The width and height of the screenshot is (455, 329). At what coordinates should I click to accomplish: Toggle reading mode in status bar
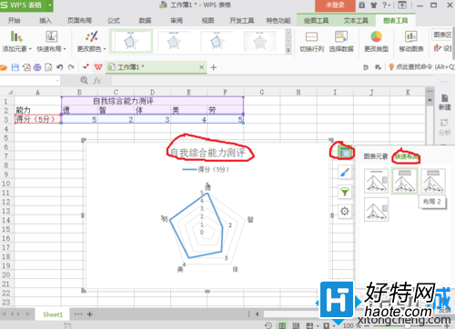pos(309,325)
